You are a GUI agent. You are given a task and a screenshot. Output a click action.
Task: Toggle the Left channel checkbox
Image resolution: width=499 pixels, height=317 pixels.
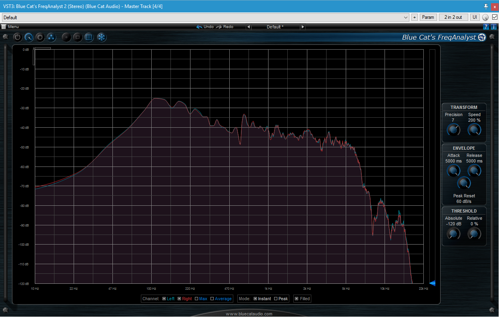click(164, 299)
